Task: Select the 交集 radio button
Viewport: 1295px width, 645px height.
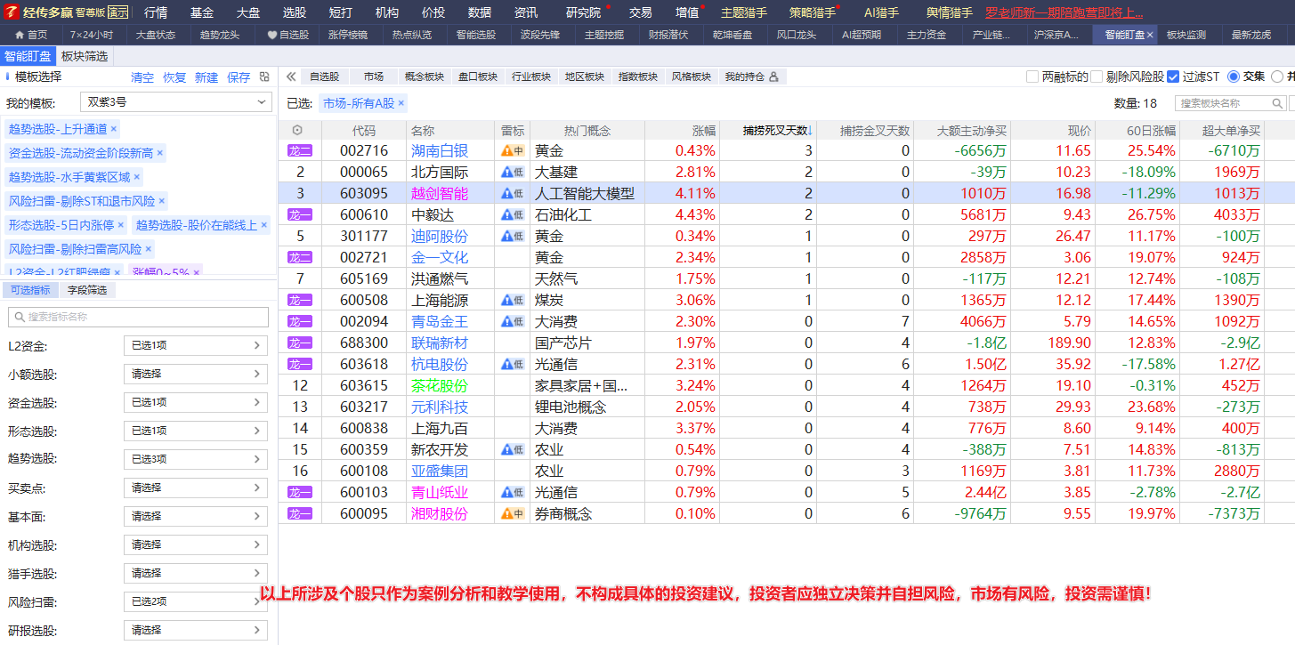Action: click(x=1234, y=77)
